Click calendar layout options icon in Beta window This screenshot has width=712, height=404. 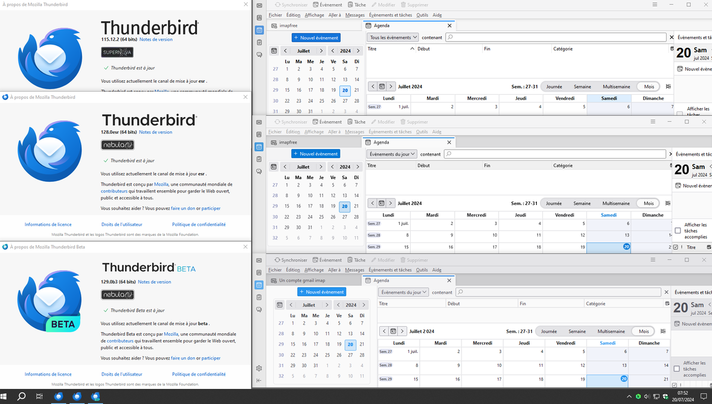point(663,331)
